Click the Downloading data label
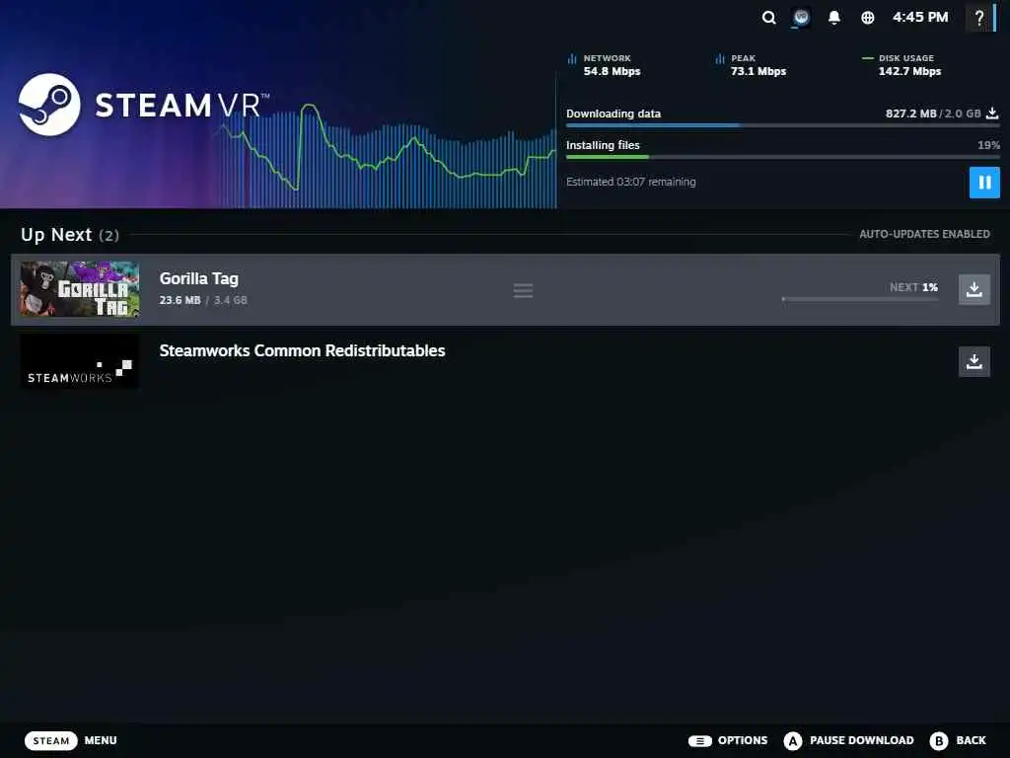The width and height of the screenshot is (1010, 758). (613, 114)
